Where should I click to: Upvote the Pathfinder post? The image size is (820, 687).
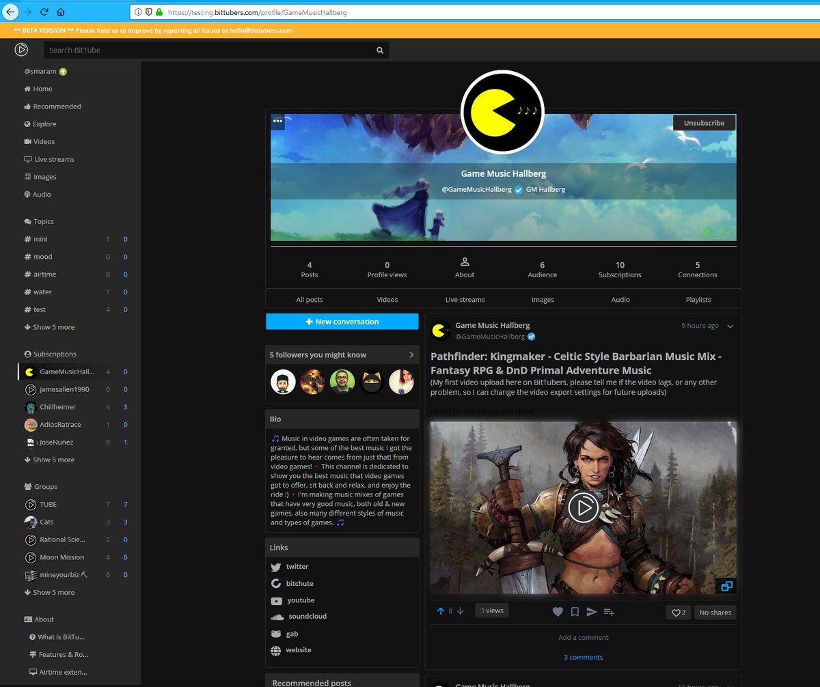(x=440, y=611)
